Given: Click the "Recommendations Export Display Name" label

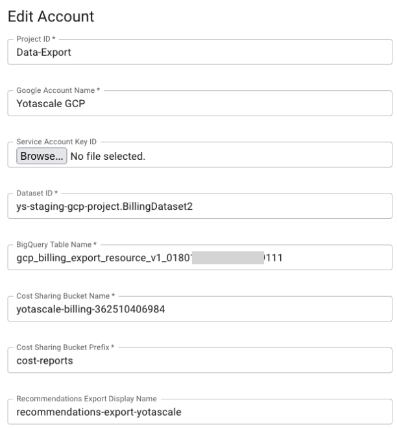Looking at the screenshot, I should pyautogui.click(x=86, y=398).
